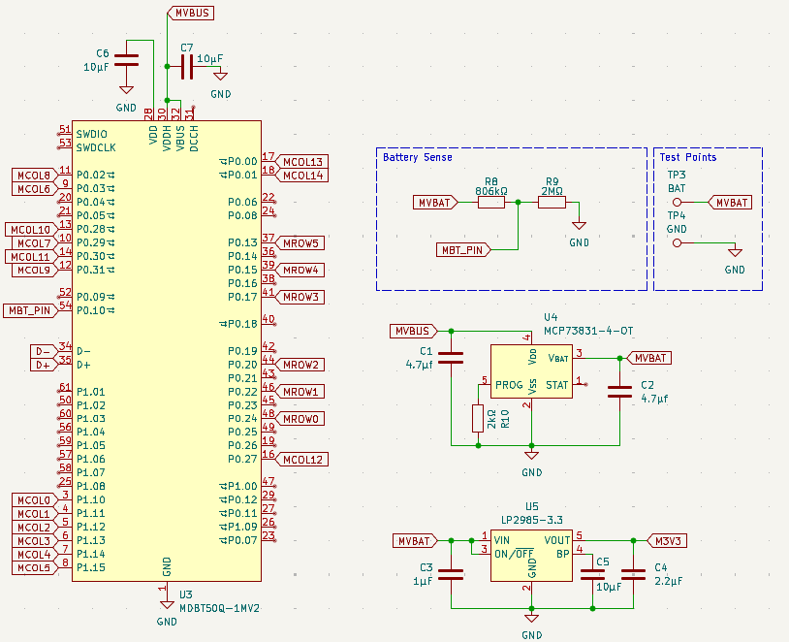Select the D+ net label
Image resolution: width=789 pixels, height=642 pixels.
tap(43, 365)
